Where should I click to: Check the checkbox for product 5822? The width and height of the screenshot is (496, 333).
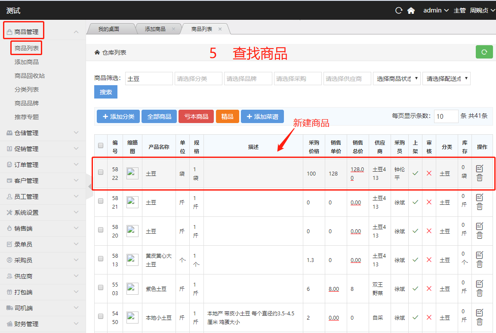pos(101,172)
